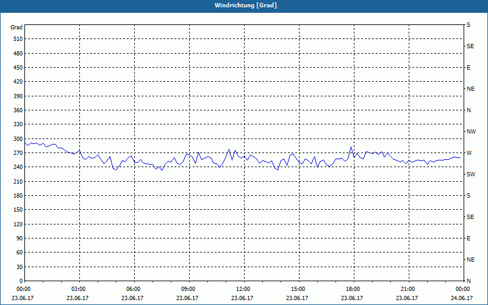
Task: Click the 270 y-axis label
Action: (18, 153)
